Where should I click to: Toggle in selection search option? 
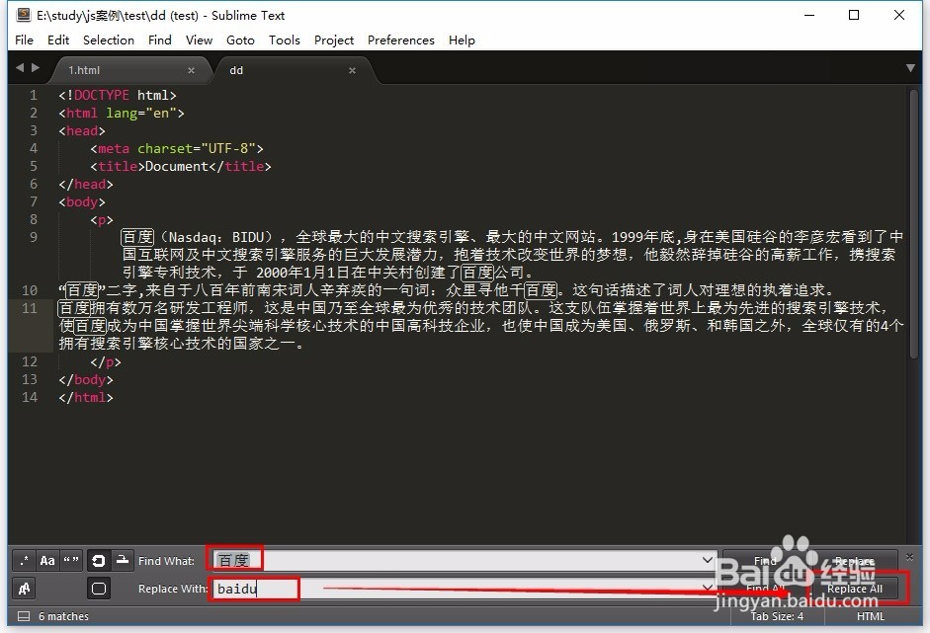click(x=123, y=560)
